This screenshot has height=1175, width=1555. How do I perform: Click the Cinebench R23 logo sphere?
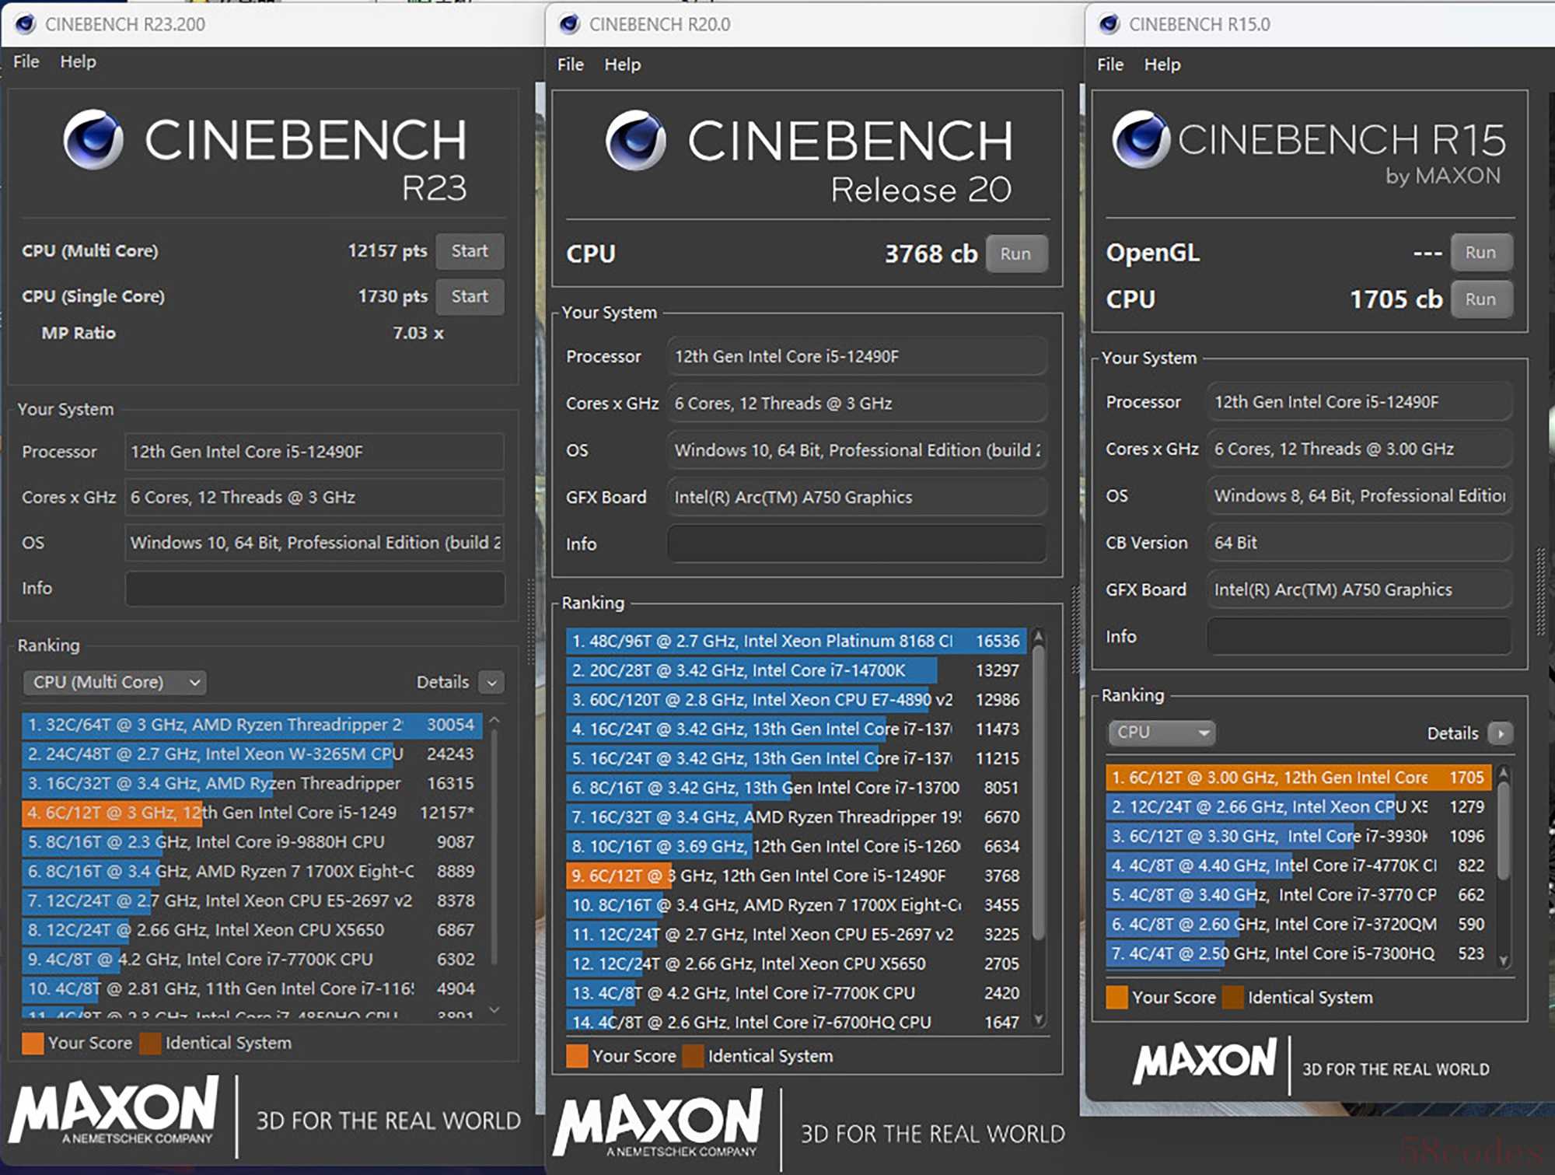(x=93, y=139)
